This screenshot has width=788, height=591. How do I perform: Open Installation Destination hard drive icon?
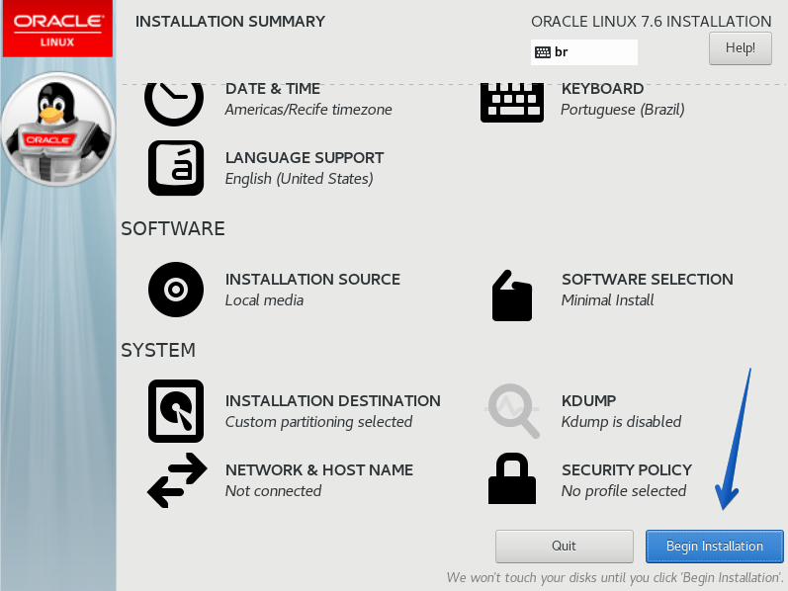[176, 411]
